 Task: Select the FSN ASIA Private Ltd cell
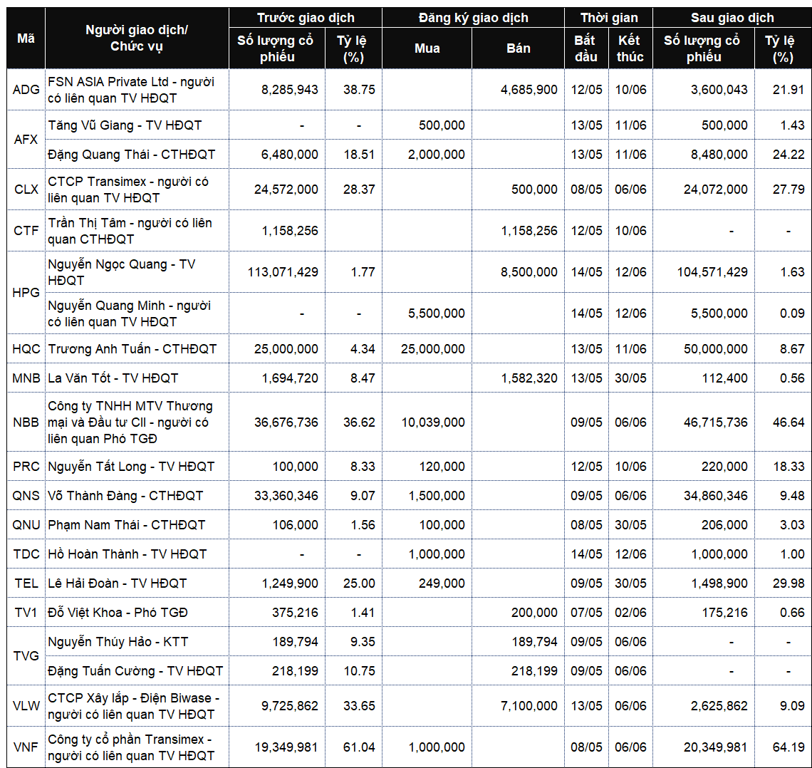137,90
